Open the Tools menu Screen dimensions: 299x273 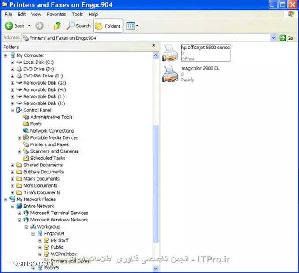(x=78, y=14)
